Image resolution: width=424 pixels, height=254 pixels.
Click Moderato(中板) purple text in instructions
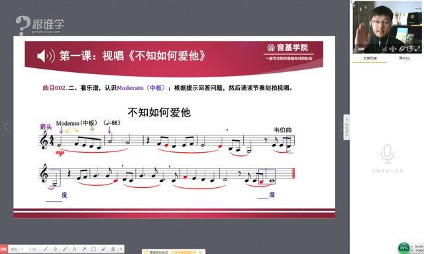tap(140, 88)
